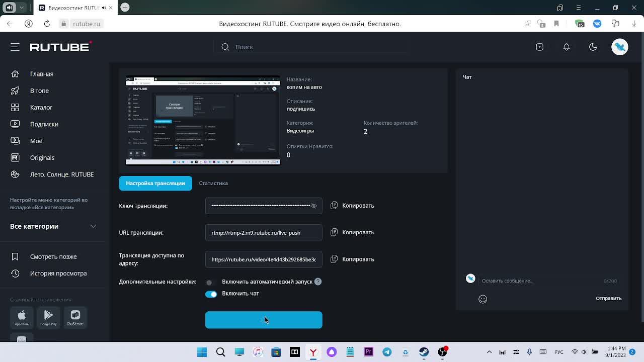Expand the tab group dropdown arrow

[x=22, y=8]
